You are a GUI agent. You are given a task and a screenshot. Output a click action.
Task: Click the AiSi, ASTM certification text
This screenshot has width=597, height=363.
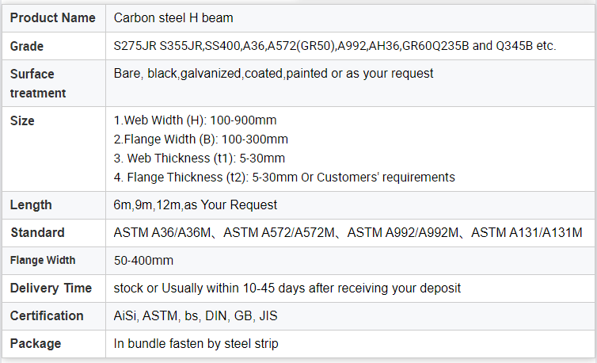point(196,315)
